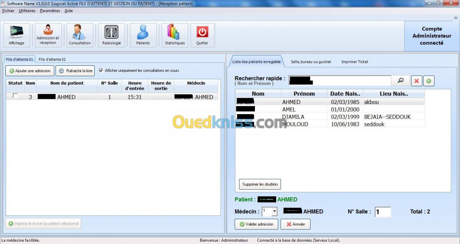
Task: Expand the Médecin dropdown list
Action: [274, 211]
